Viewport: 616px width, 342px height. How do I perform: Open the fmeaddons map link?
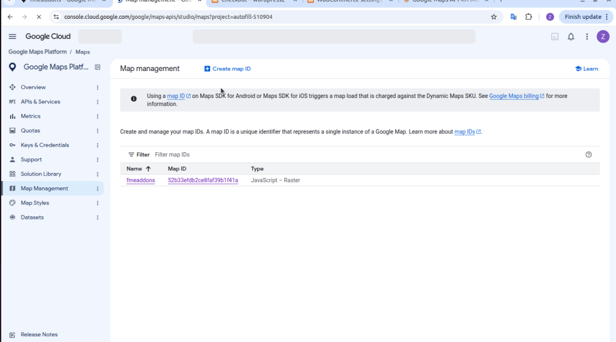[x=141, y=180]
